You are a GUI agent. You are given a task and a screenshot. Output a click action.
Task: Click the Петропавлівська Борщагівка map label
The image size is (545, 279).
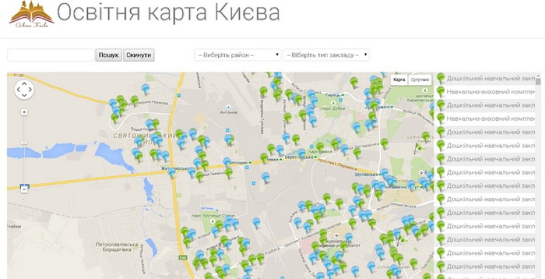pyautogui.click(x=117, y=247)
